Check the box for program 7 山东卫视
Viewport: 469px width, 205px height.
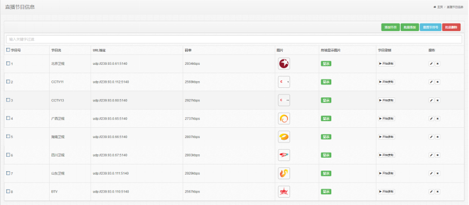tap(8, 173)
